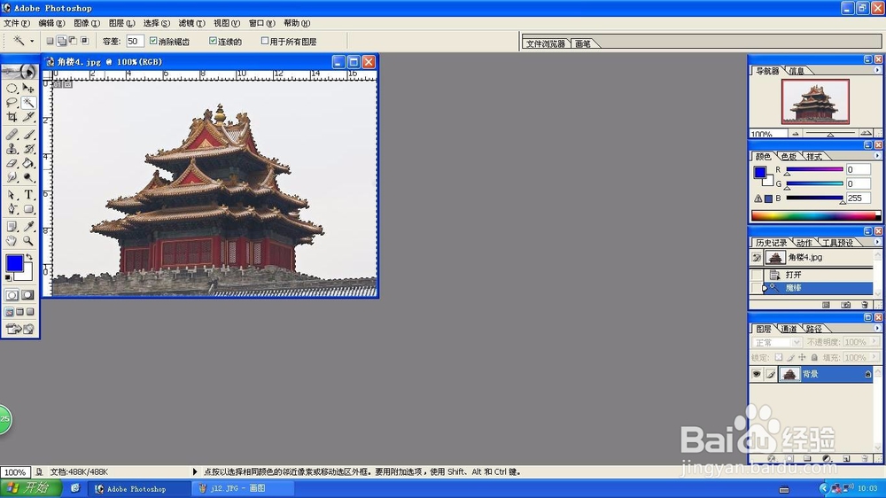The width and height of the screenshot is (886, 498).
Task: Toggle the contiguous (连续的) checkbox
Action: click(213, 42)
